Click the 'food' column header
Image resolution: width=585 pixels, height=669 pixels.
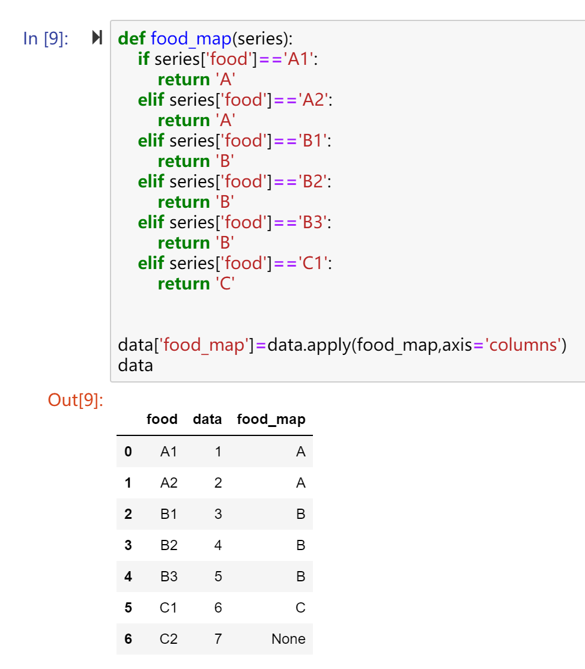coord(162,419)
